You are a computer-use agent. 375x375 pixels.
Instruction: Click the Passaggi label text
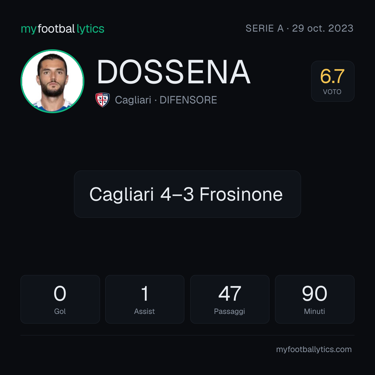click(230, 311)
